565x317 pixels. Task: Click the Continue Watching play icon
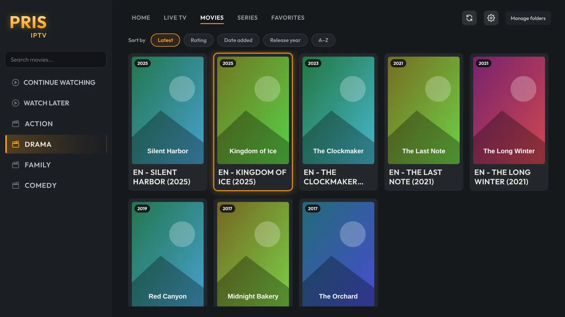click(16, 82)
